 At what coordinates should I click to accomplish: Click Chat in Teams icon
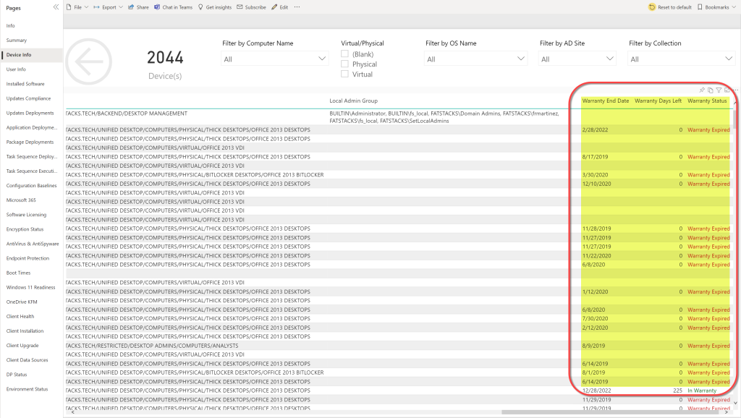tap(157, 7)
